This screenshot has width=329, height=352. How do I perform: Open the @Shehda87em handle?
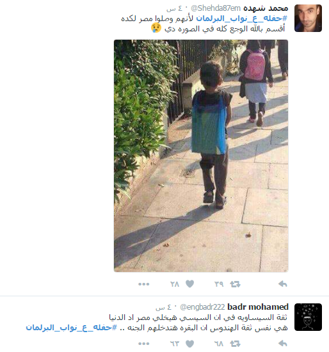216,8
